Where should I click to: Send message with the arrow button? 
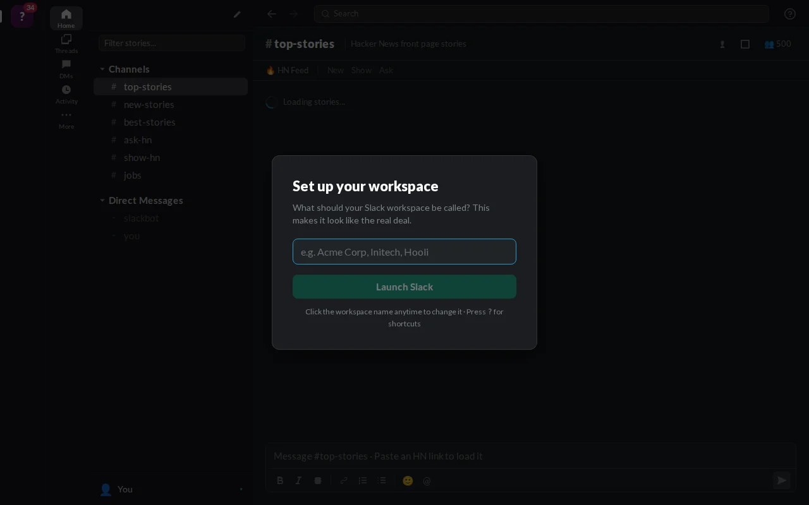(x=782, y=480)
